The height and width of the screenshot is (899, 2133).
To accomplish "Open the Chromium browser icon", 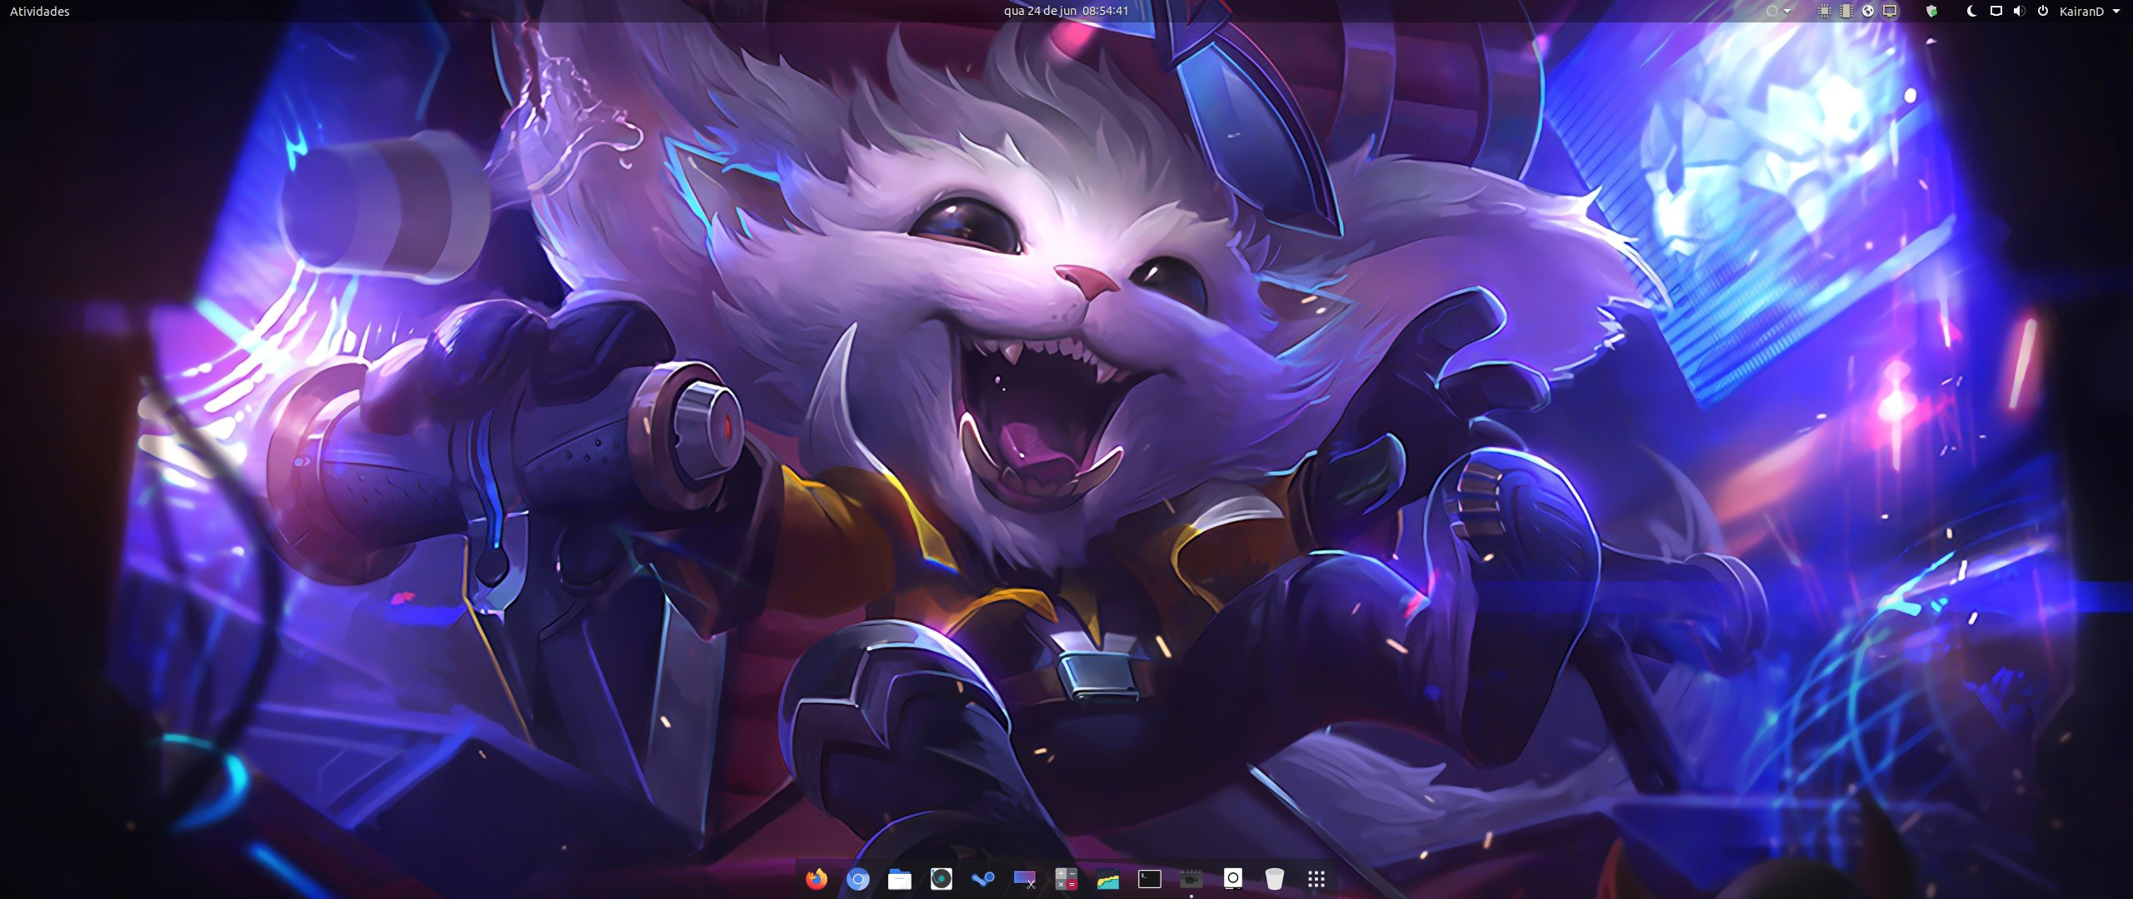I will [858, 879].
